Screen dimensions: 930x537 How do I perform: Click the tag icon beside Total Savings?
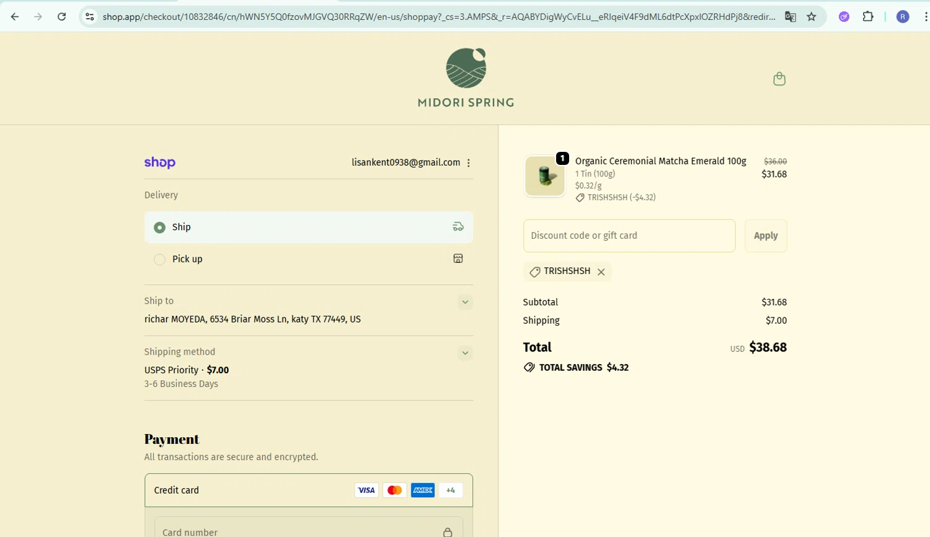coord(529,367)
